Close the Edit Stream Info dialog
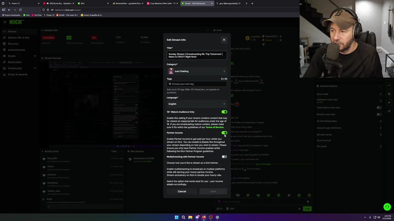The image size is (394, 221). [x=224, y=40]
